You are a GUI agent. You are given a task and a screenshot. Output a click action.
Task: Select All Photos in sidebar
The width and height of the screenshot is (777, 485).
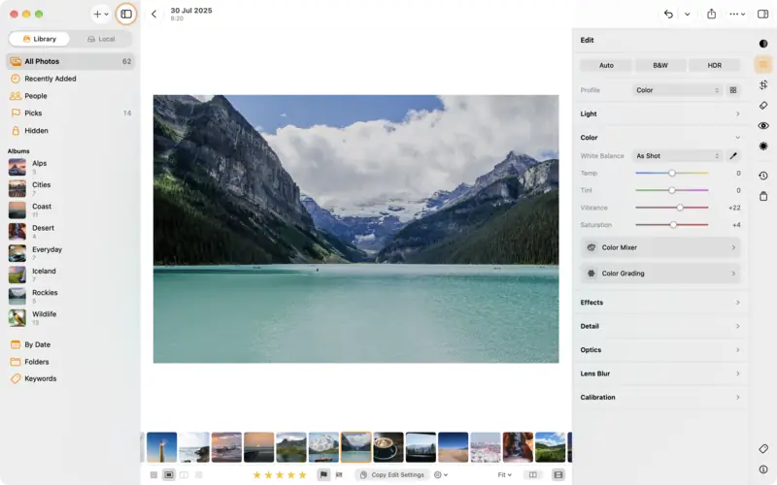coord(70,61)
